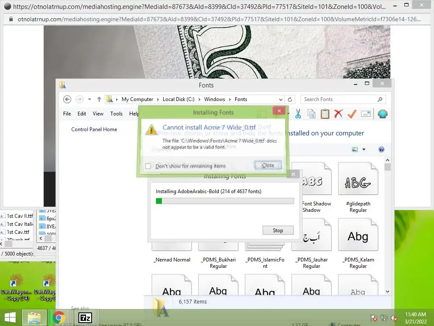Select the _Nemad Normal font label

172,260
